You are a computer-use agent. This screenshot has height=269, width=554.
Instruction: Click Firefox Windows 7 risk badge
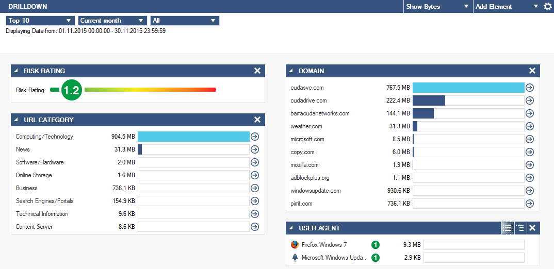(x=375, y=245)
